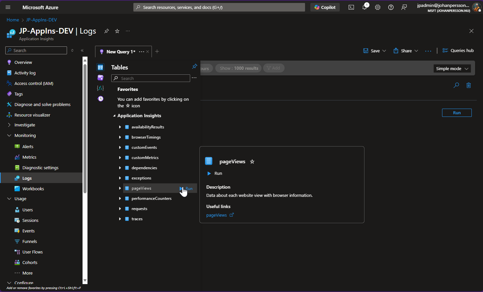Click sidebar expand/collapse all arrows
483x292 pixels.
pyautogui.click(x=72, y=50)
